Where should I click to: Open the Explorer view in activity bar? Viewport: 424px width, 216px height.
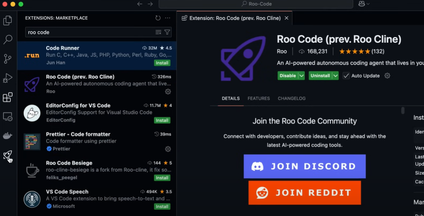[x=8, y=20]
